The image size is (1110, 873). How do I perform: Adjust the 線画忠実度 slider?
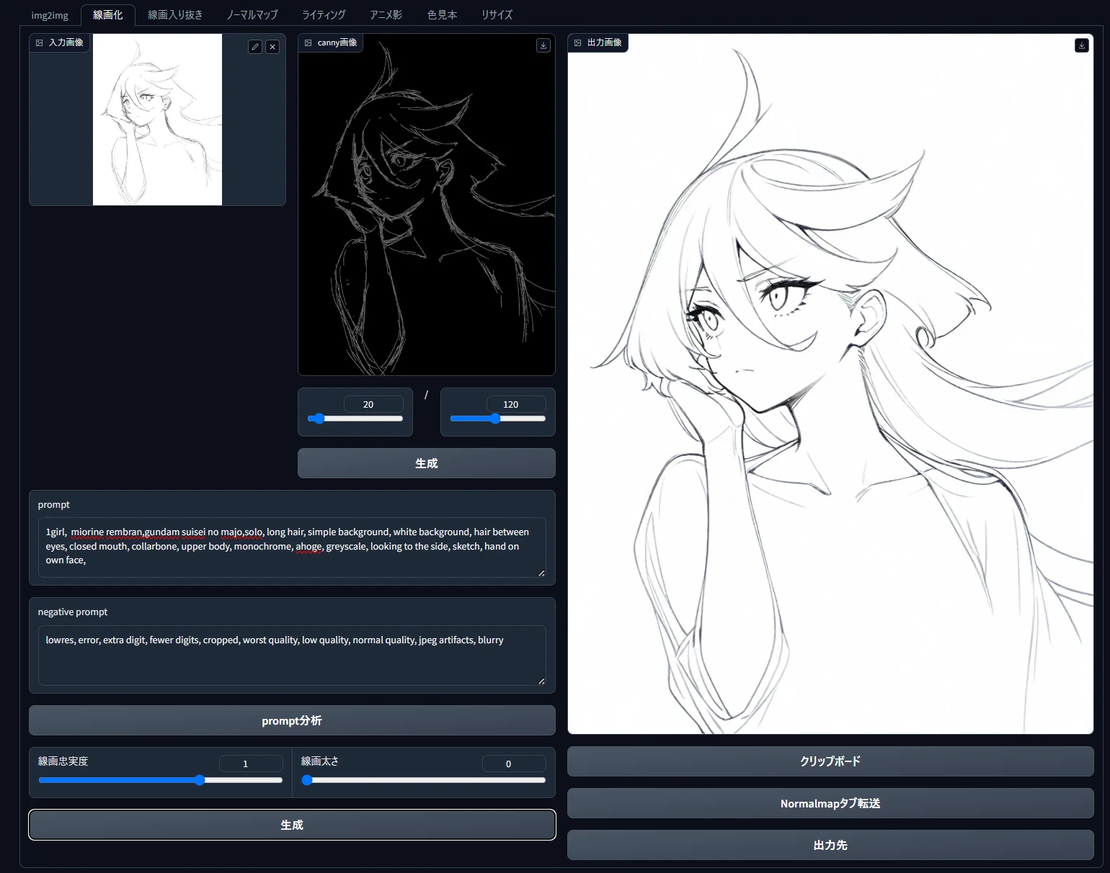[161, 780]
